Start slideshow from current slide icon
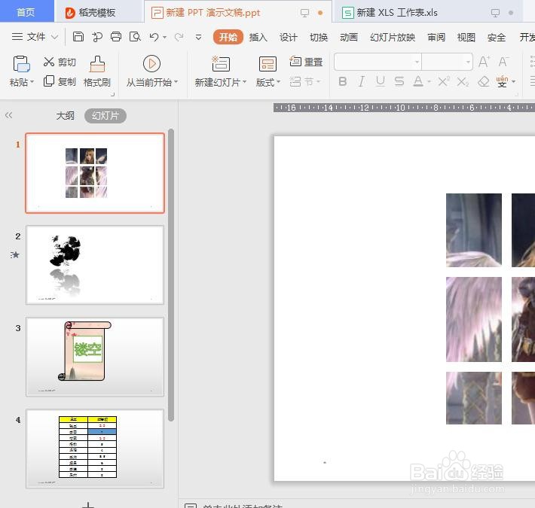Image resolution: width=535 pixels, height=508 pixels. [x=151, y=64]
